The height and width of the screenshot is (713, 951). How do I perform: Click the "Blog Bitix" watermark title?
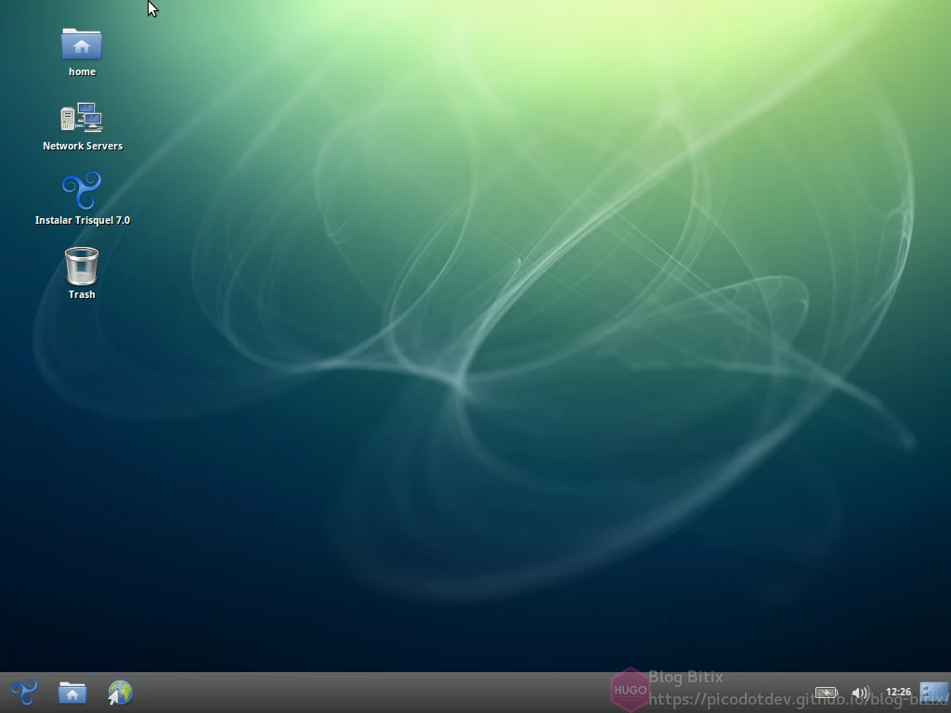point(685,678)
